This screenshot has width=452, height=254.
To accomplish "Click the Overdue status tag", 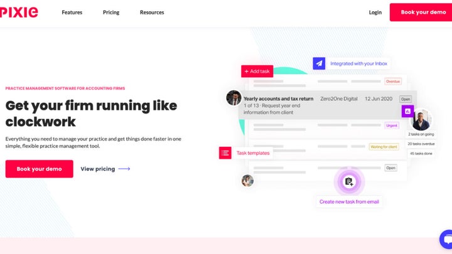I will (x=393, y=82).
